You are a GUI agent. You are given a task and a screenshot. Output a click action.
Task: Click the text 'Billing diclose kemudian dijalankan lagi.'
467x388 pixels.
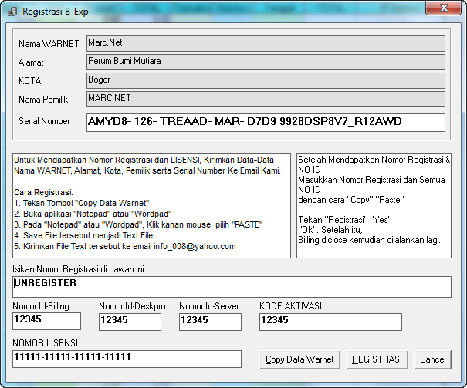[x=369, y=240]
